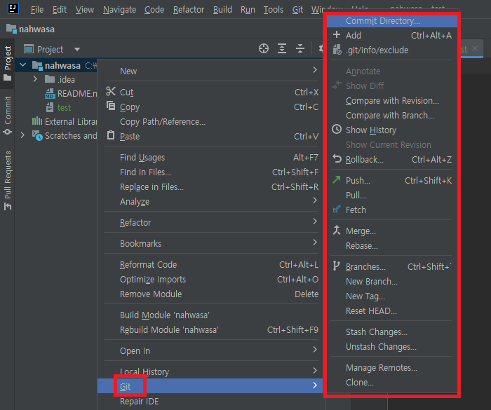Choose Copy Path/Reference... option

coord(211,121)
